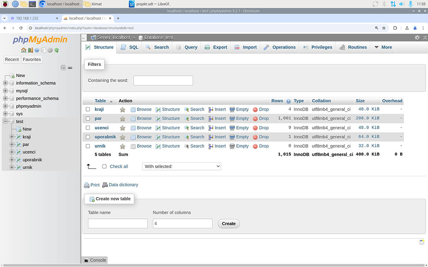Click the Bluetooth icon in system tray
The height and width of the screenshot is (267, 428).
tap(384, 4)
